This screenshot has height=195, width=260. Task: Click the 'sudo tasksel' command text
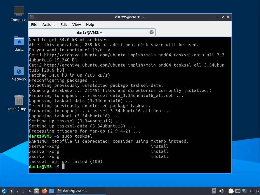pos(77,136)
